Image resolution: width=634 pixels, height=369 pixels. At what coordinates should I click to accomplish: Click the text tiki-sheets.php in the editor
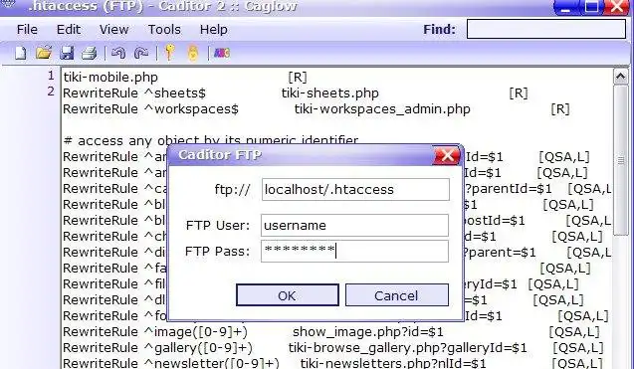330,93
